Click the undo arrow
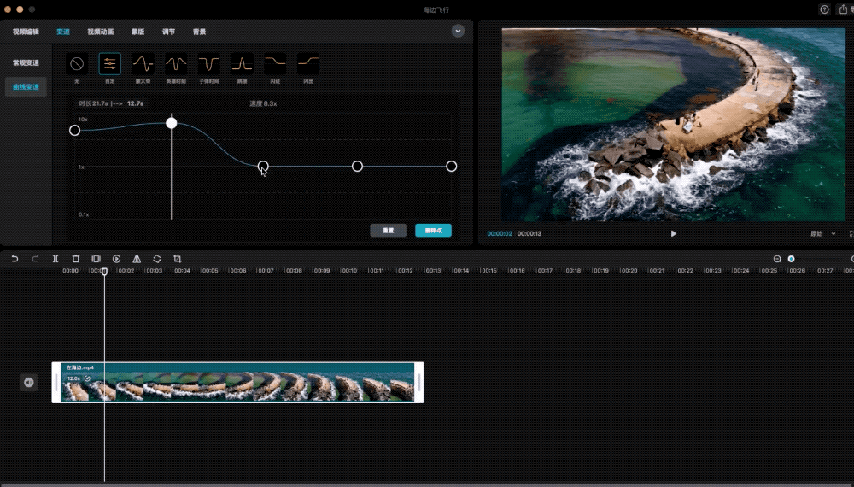Screen dimensions: 854x487 15,259
